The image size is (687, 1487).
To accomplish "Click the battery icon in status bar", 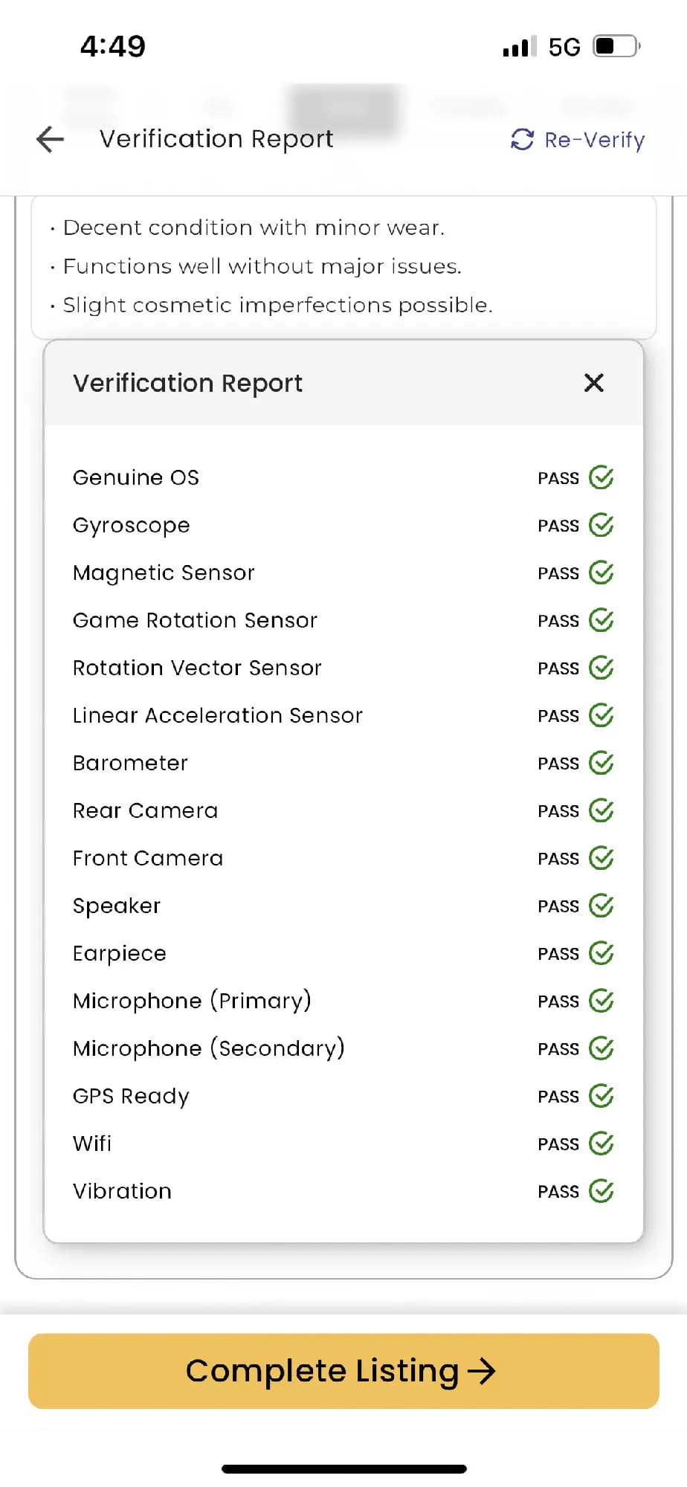I will click(x=616, y=46).
